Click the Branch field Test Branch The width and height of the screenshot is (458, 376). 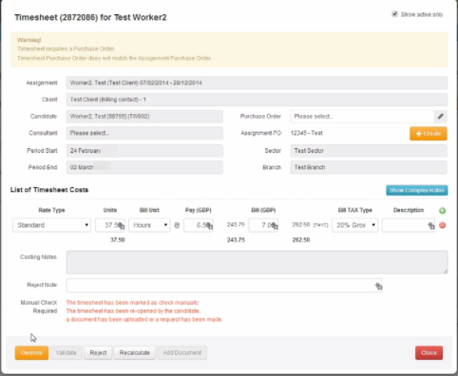[369, 167]
